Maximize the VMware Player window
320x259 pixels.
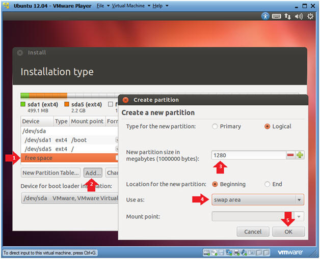(x=305, y=6)
